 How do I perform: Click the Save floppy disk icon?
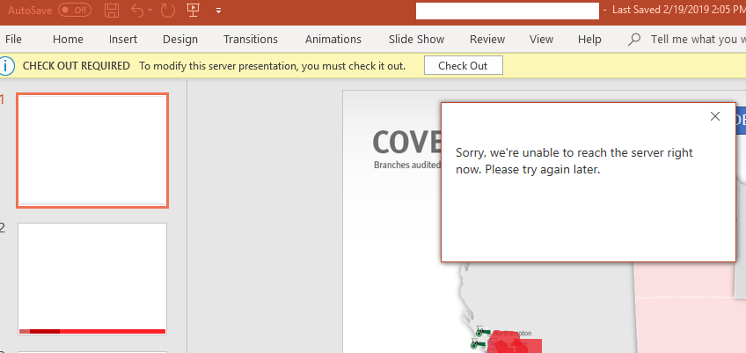112,10
